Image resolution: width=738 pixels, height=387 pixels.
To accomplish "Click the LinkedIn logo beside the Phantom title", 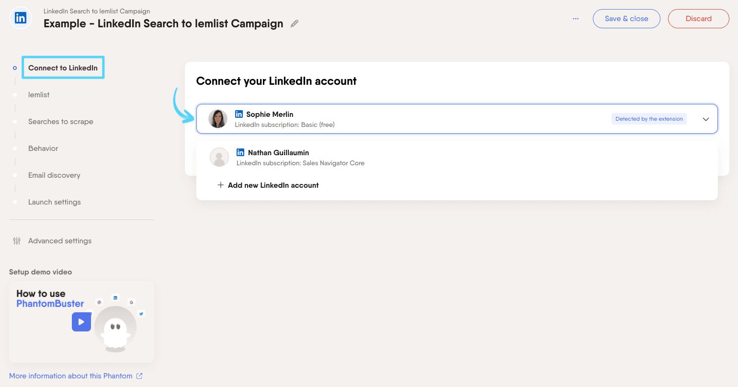I will [x=21, y=18].
